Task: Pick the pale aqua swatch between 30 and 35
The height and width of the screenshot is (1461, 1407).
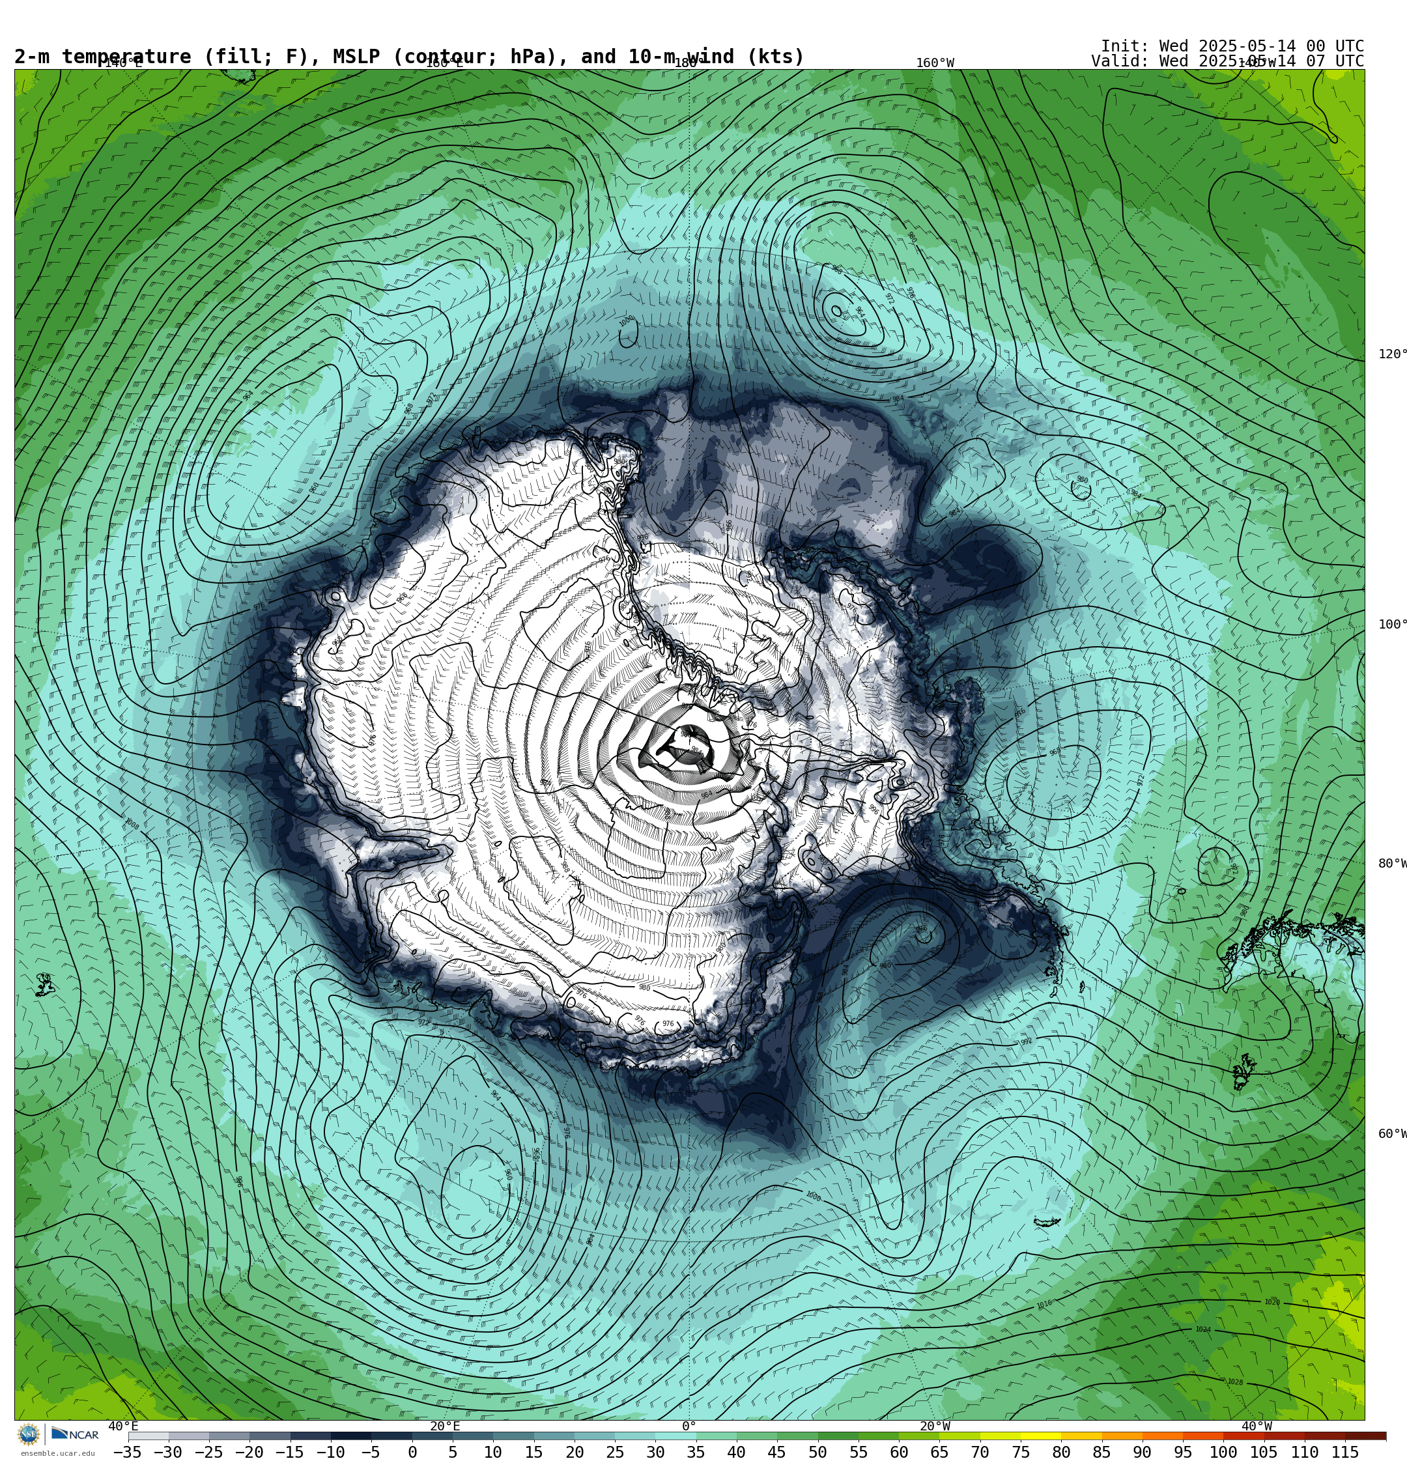Action: click(x=675, y=1436)
